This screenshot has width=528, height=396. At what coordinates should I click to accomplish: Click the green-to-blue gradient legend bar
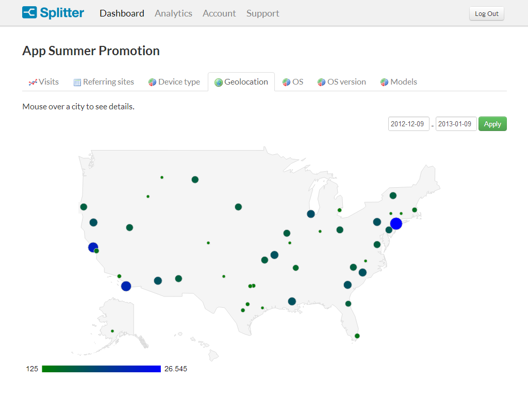[101, 368]
